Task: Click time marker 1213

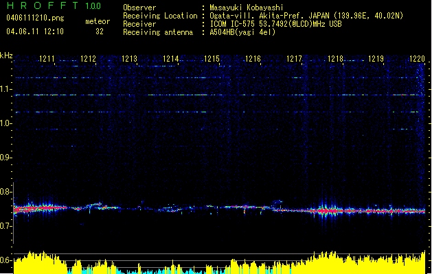Action: tap(129, 59)
